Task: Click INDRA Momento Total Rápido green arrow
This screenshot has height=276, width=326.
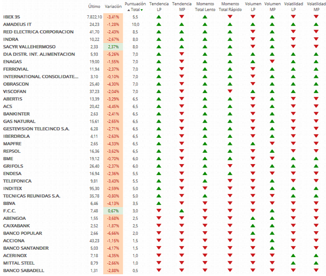Action: [x=230, y=40]
